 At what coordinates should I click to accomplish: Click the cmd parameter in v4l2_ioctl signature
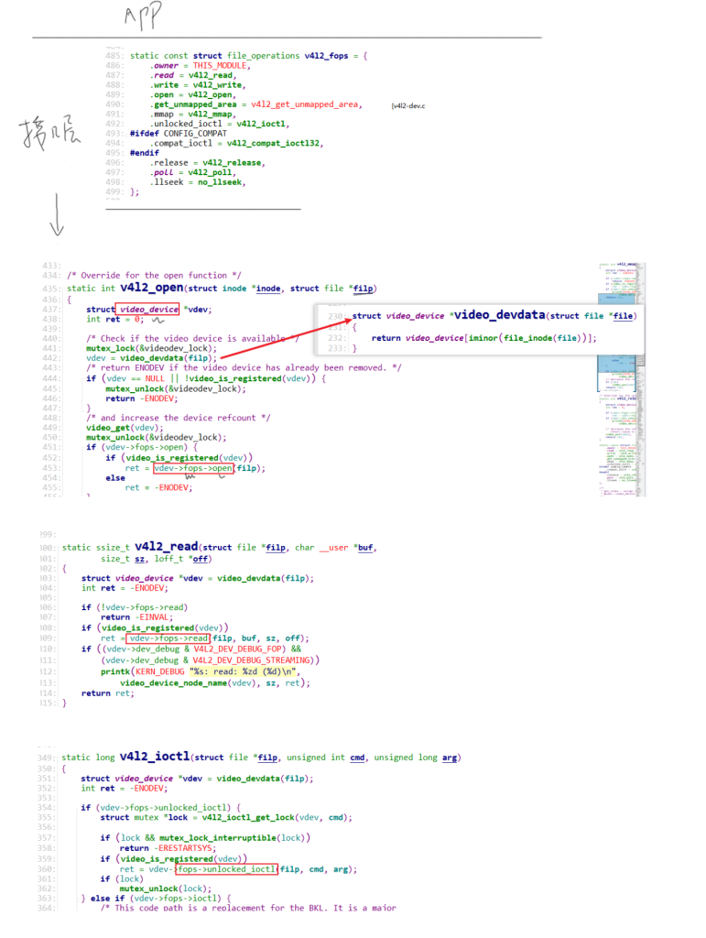tap(357, 758)
